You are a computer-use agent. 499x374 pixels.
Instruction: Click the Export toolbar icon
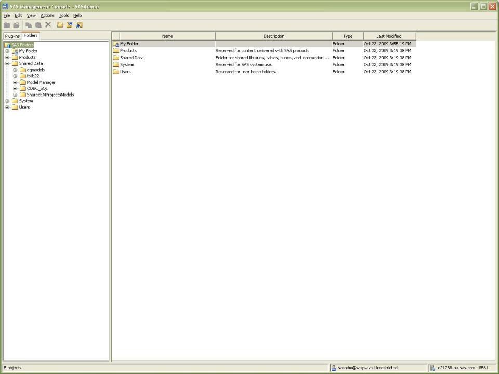tap(79, 24)
